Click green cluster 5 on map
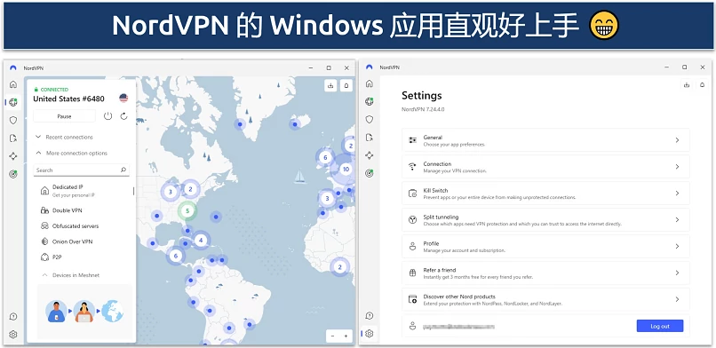 click(x=187, y=210)
